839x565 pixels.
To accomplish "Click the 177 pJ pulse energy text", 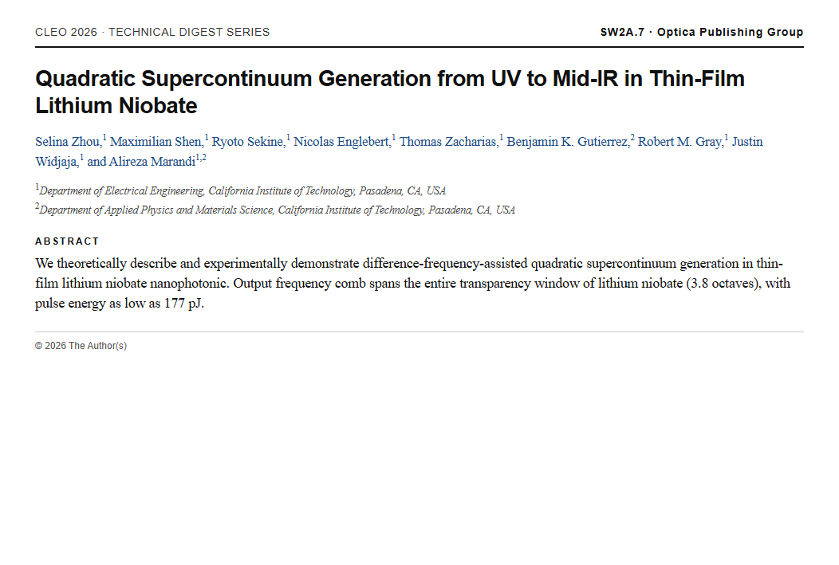I will pyautogui.click(x=183, y=304).
